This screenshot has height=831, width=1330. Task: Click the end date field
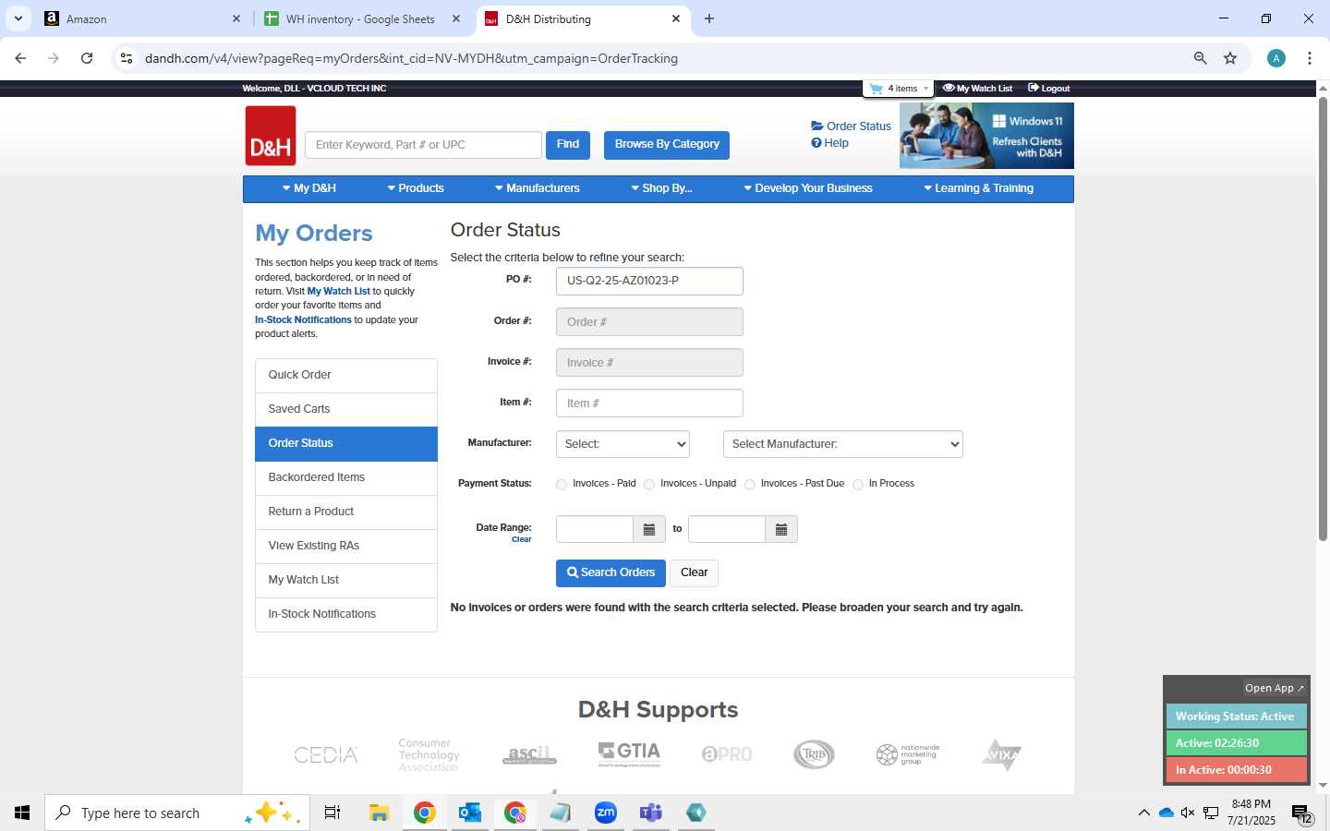727,529
